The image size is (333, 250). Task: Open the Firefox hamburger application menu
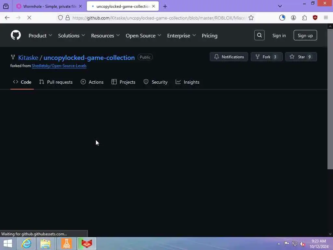click(326, 18)
